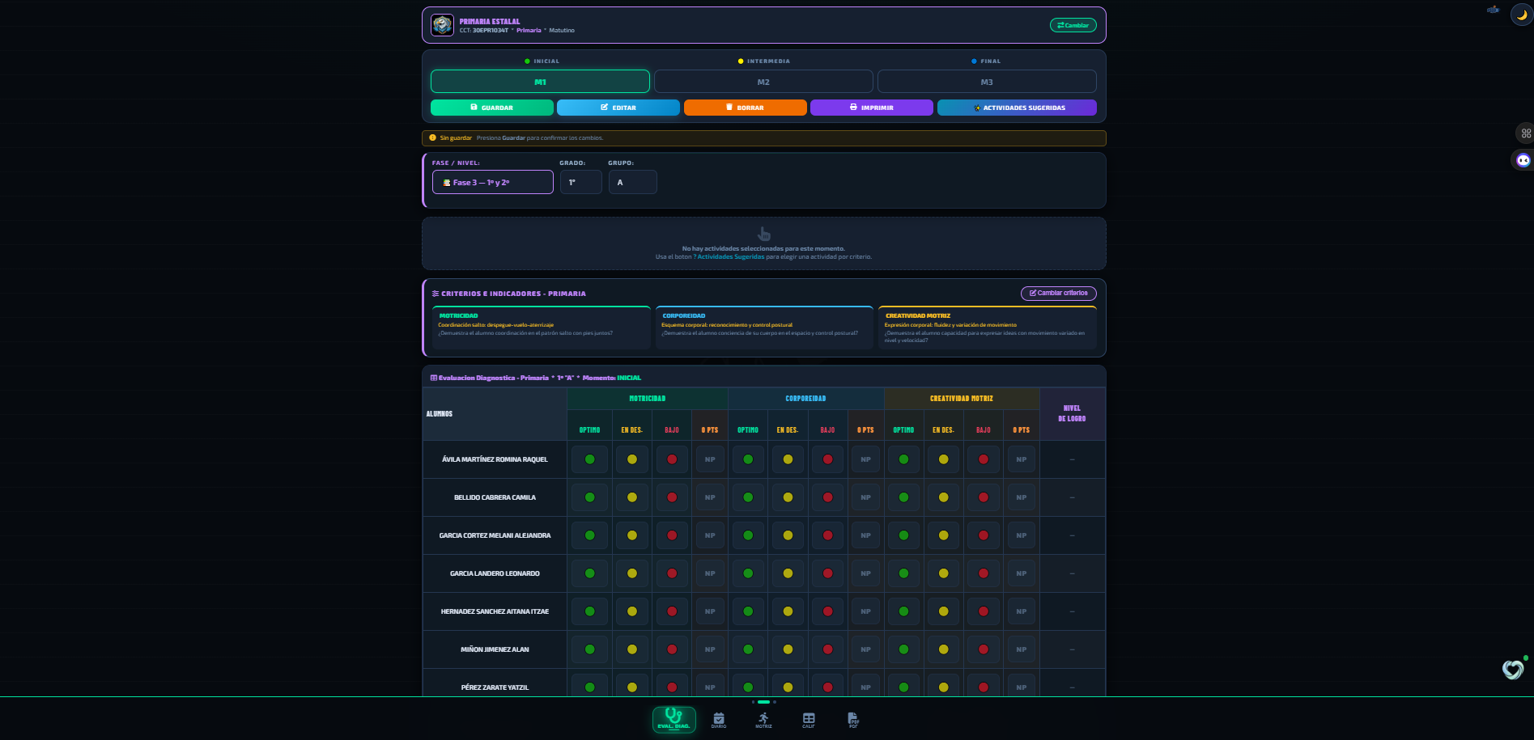Mark Garcia Landero Creatividad Motriz as En Des.

(x=943, y=573)
